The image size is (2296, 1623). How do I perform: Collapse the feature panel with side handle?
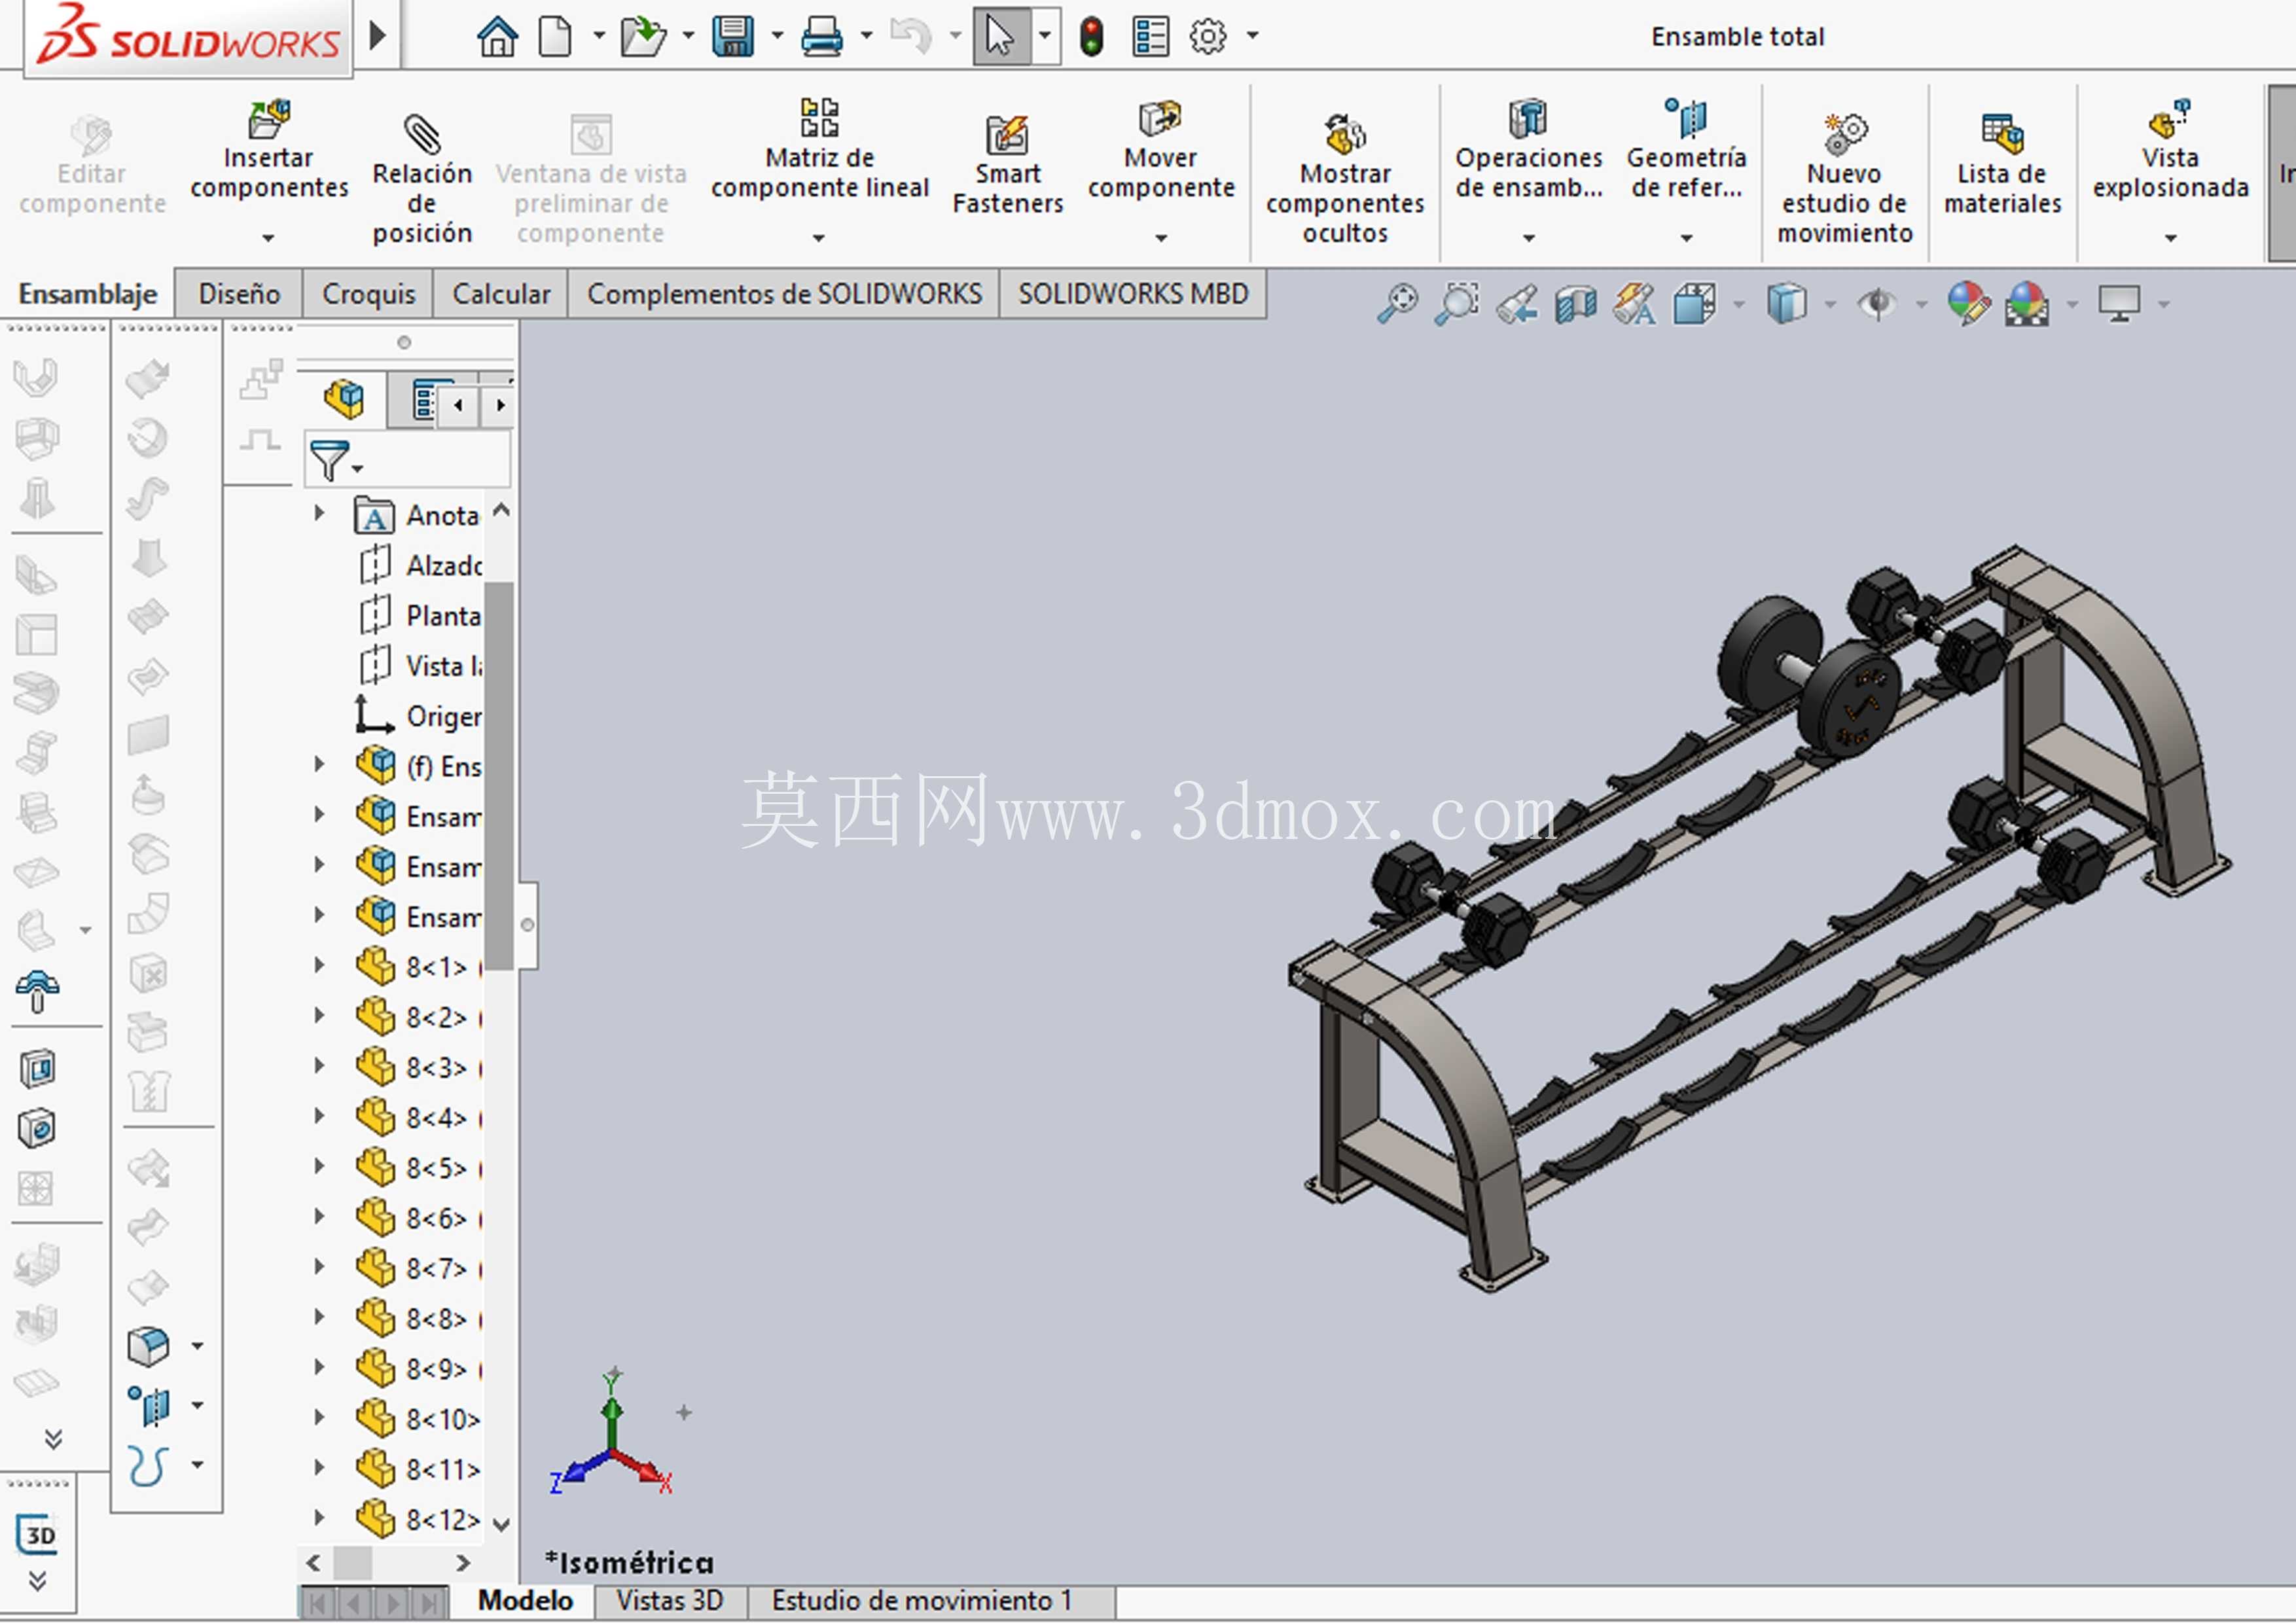tap(528, 925)
